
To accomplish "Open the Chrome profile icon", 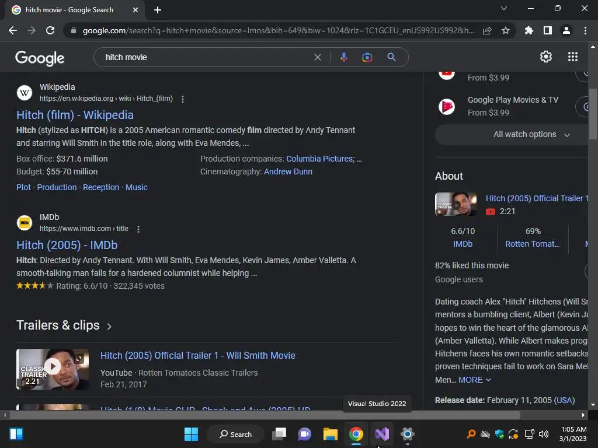I will pyautogui.click(x=566, y=30).
